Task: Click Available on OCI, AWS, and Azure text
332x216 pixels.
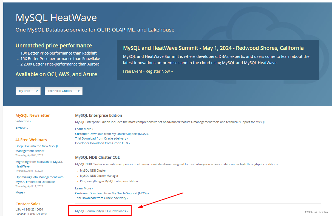Action: pos(56,74)
